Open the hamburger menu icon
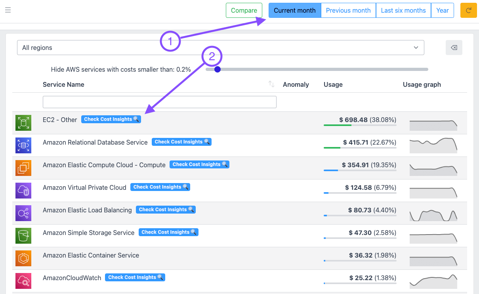Image resolution: width=479 pixels, height=294 pixels. pos(8,10)
